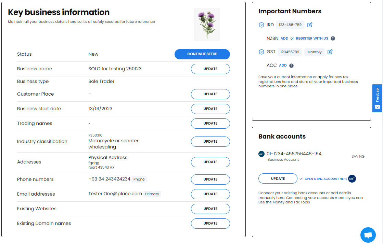Viewport: 383px width, 244px height.
Task: Open a BNZ account here link
Action: point(326,179)
